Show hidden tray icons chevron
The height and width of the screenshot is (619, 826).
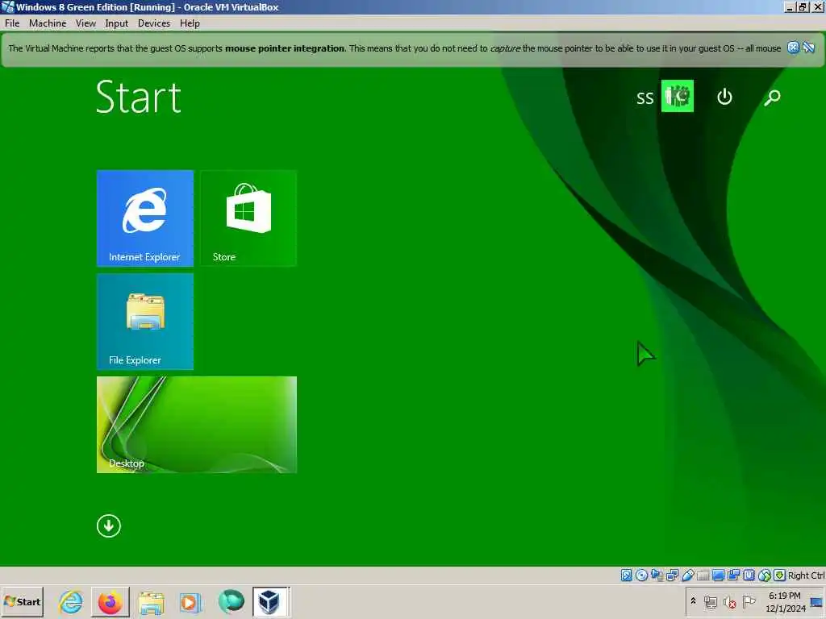(x=693, y=601)
